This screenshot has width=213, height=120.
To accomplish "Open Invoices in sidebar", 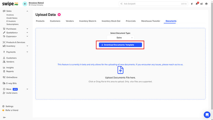I will [x=10, y=15].
